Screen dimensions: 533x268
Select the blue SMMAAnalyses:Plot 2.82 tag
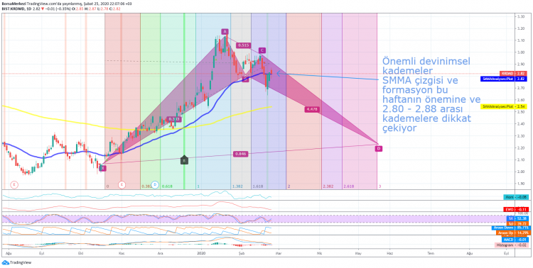tap(504, 79)
